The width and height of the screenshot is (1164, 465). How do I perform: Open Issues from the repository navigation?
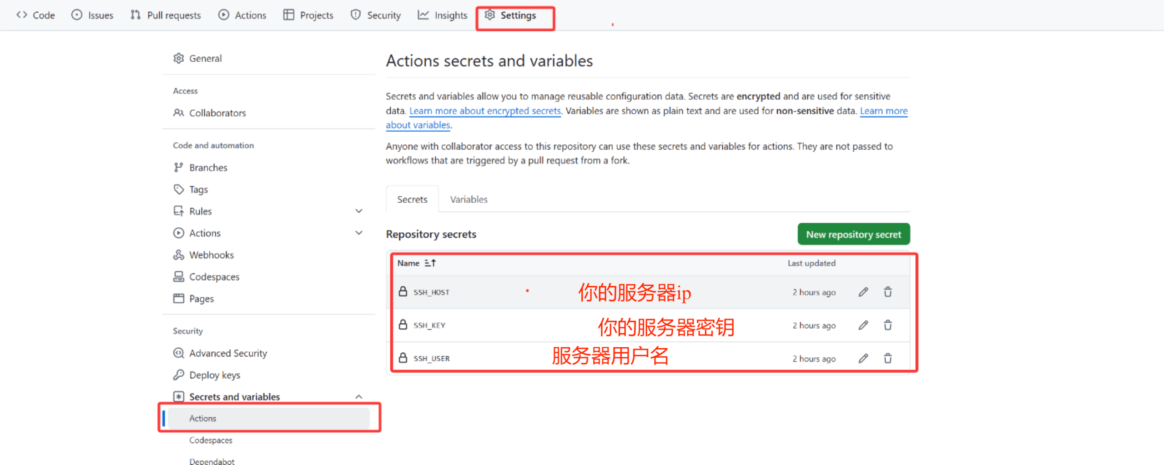click(76, 15)
